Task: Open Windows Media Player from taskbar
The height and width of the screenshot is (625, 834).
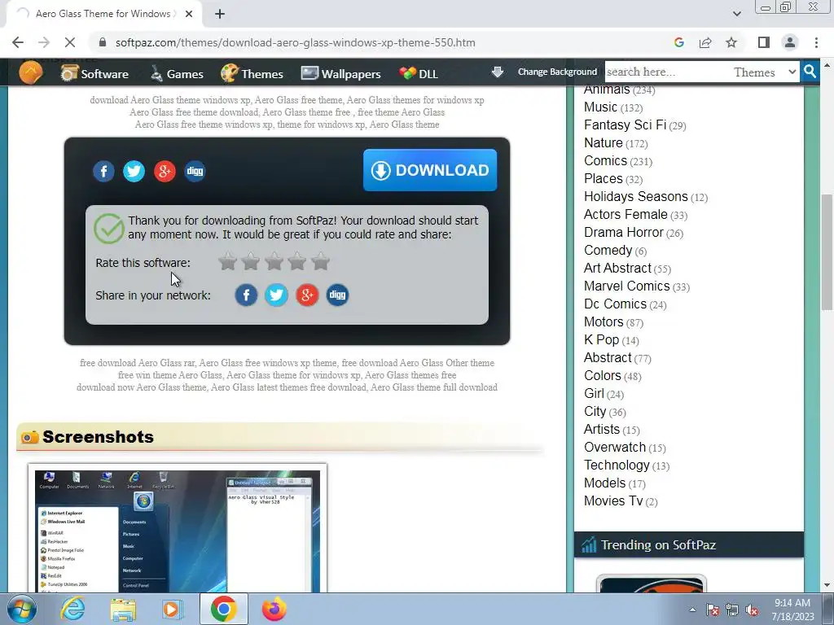Action: (x=173, y=609)
